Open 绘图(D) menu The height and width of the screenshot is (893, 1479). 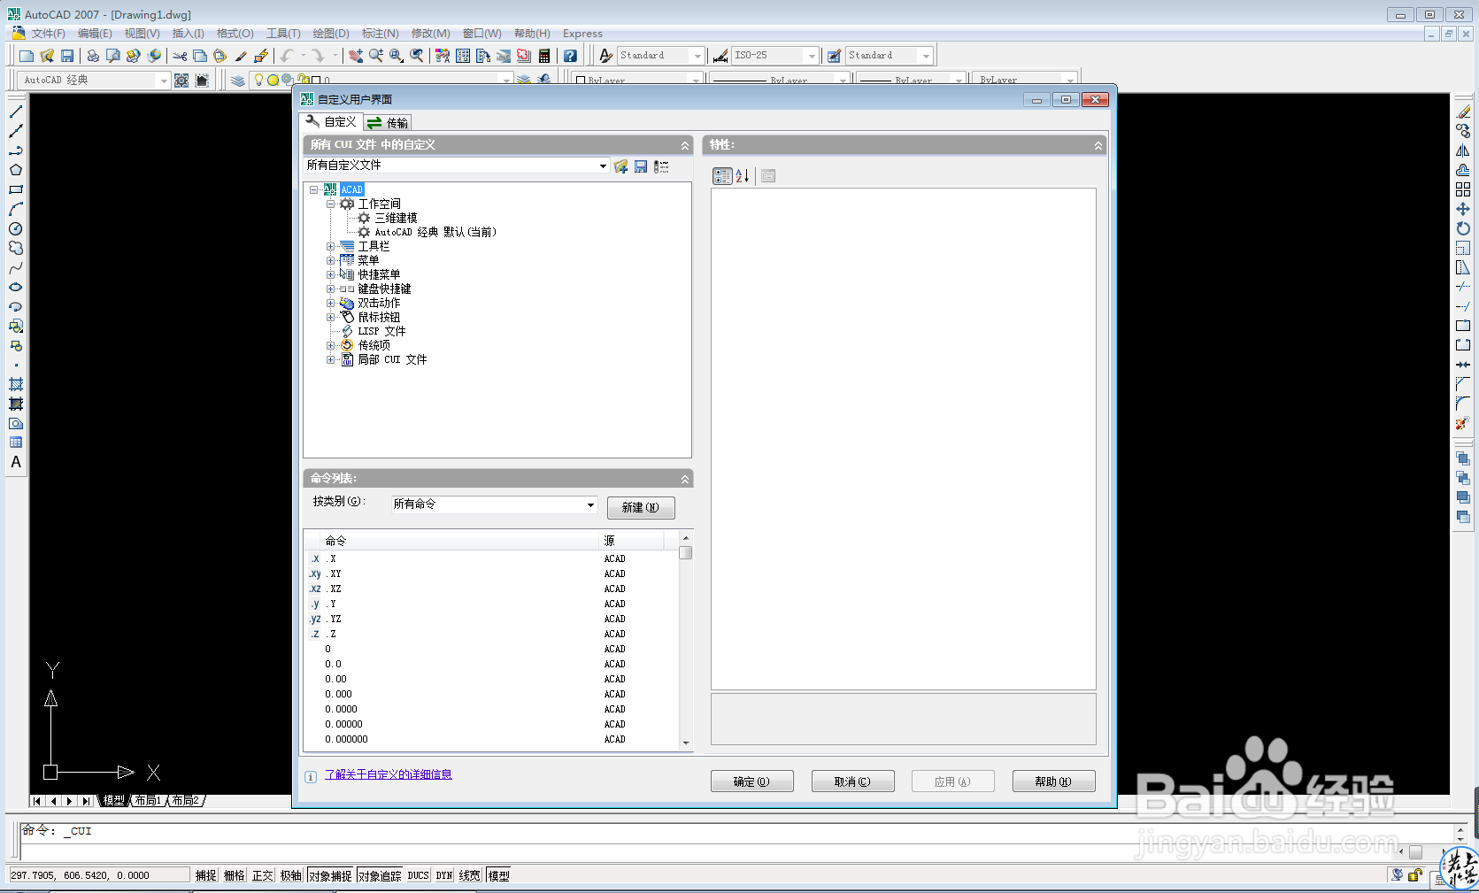(x=330, y=34)
